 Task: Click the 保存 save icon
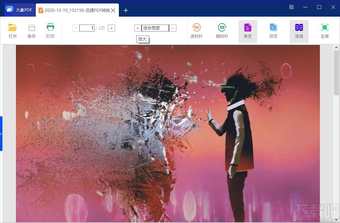(32, 31)
